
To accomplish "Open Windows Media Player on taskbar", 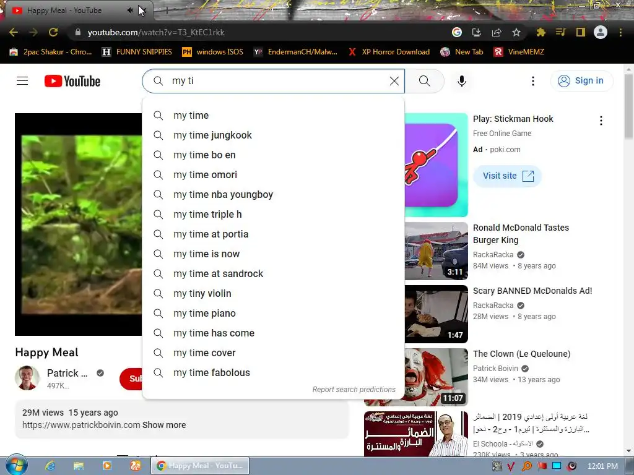I will point(106,466).
